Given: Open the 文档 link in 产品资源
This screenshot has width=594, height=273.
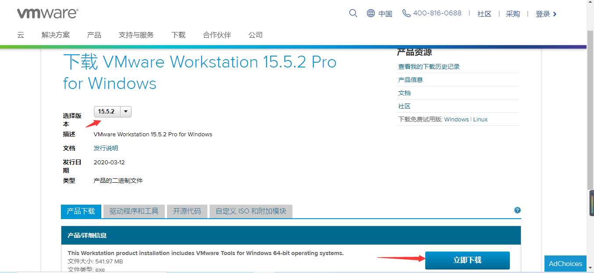Looking at the screenshot, I should click(x=404, y=93).
